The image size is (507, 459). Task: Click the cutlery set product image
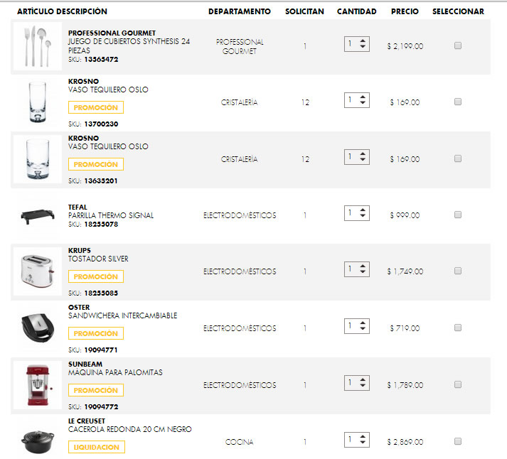click(37, 46)
